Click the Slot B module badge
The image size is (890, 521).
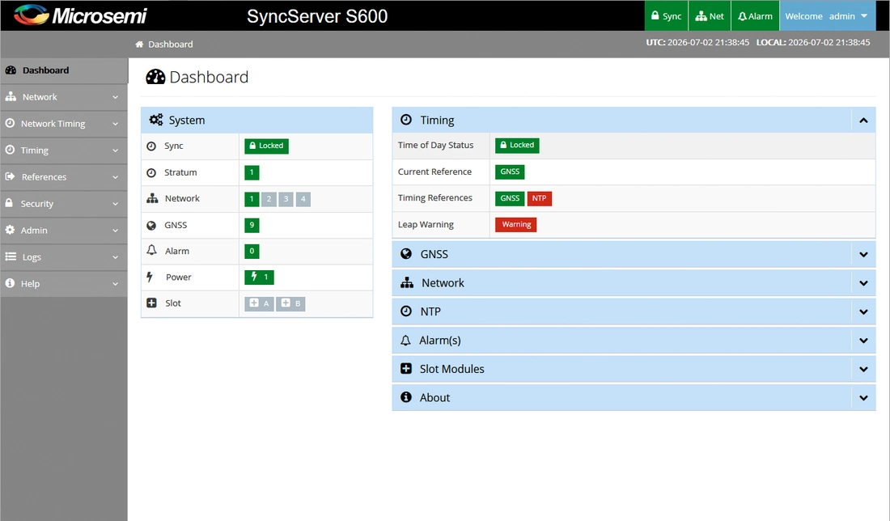290,303
